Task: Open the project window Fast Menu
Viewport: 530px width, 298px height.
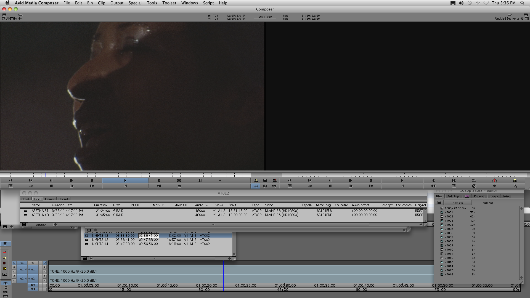Action: click(x=439, y=203)
